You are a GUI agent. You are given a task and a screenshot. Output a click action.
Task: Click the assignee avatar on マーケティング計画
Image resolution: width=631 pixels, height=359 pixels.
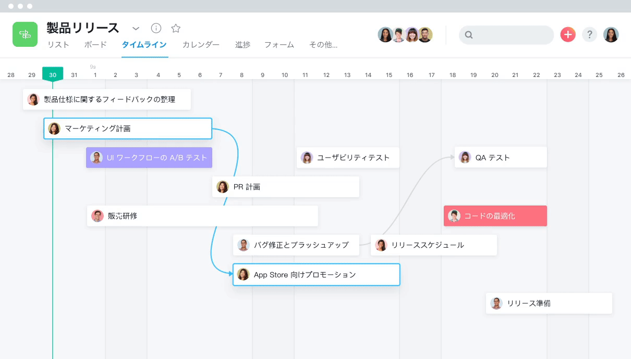coord(54,128)
